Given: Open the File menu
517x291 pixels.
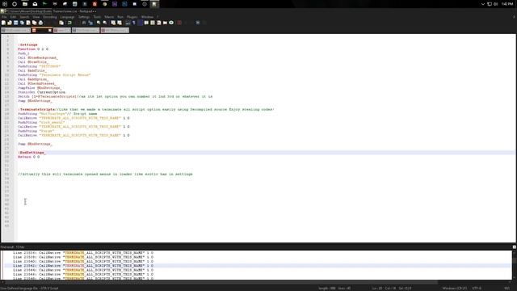Looking at the screenshot, I should pyautogui.click(x=4, y=17).
